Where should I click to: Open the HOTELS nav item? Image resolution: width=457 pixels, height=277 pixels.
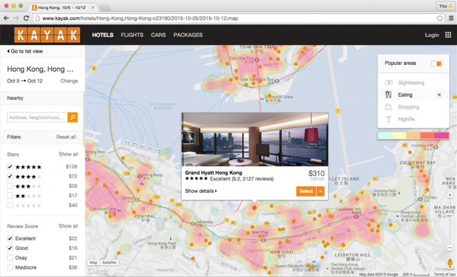click(103, 35)
